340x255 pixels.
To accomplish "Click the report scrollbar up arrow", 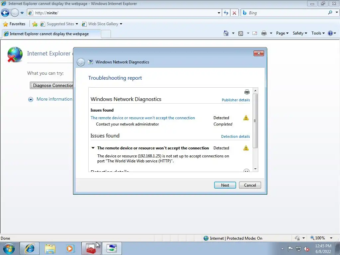I will coord(255,90).
